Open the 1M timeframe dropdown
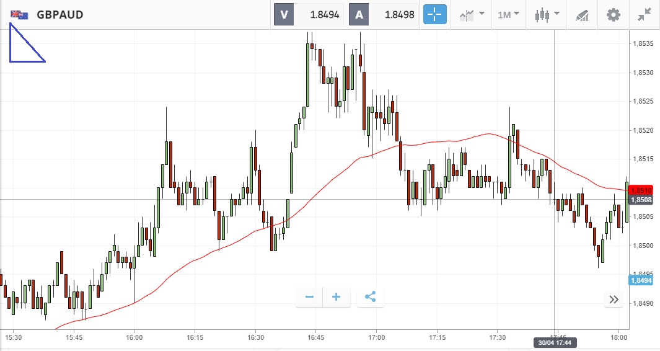 [x=508, y=14]
